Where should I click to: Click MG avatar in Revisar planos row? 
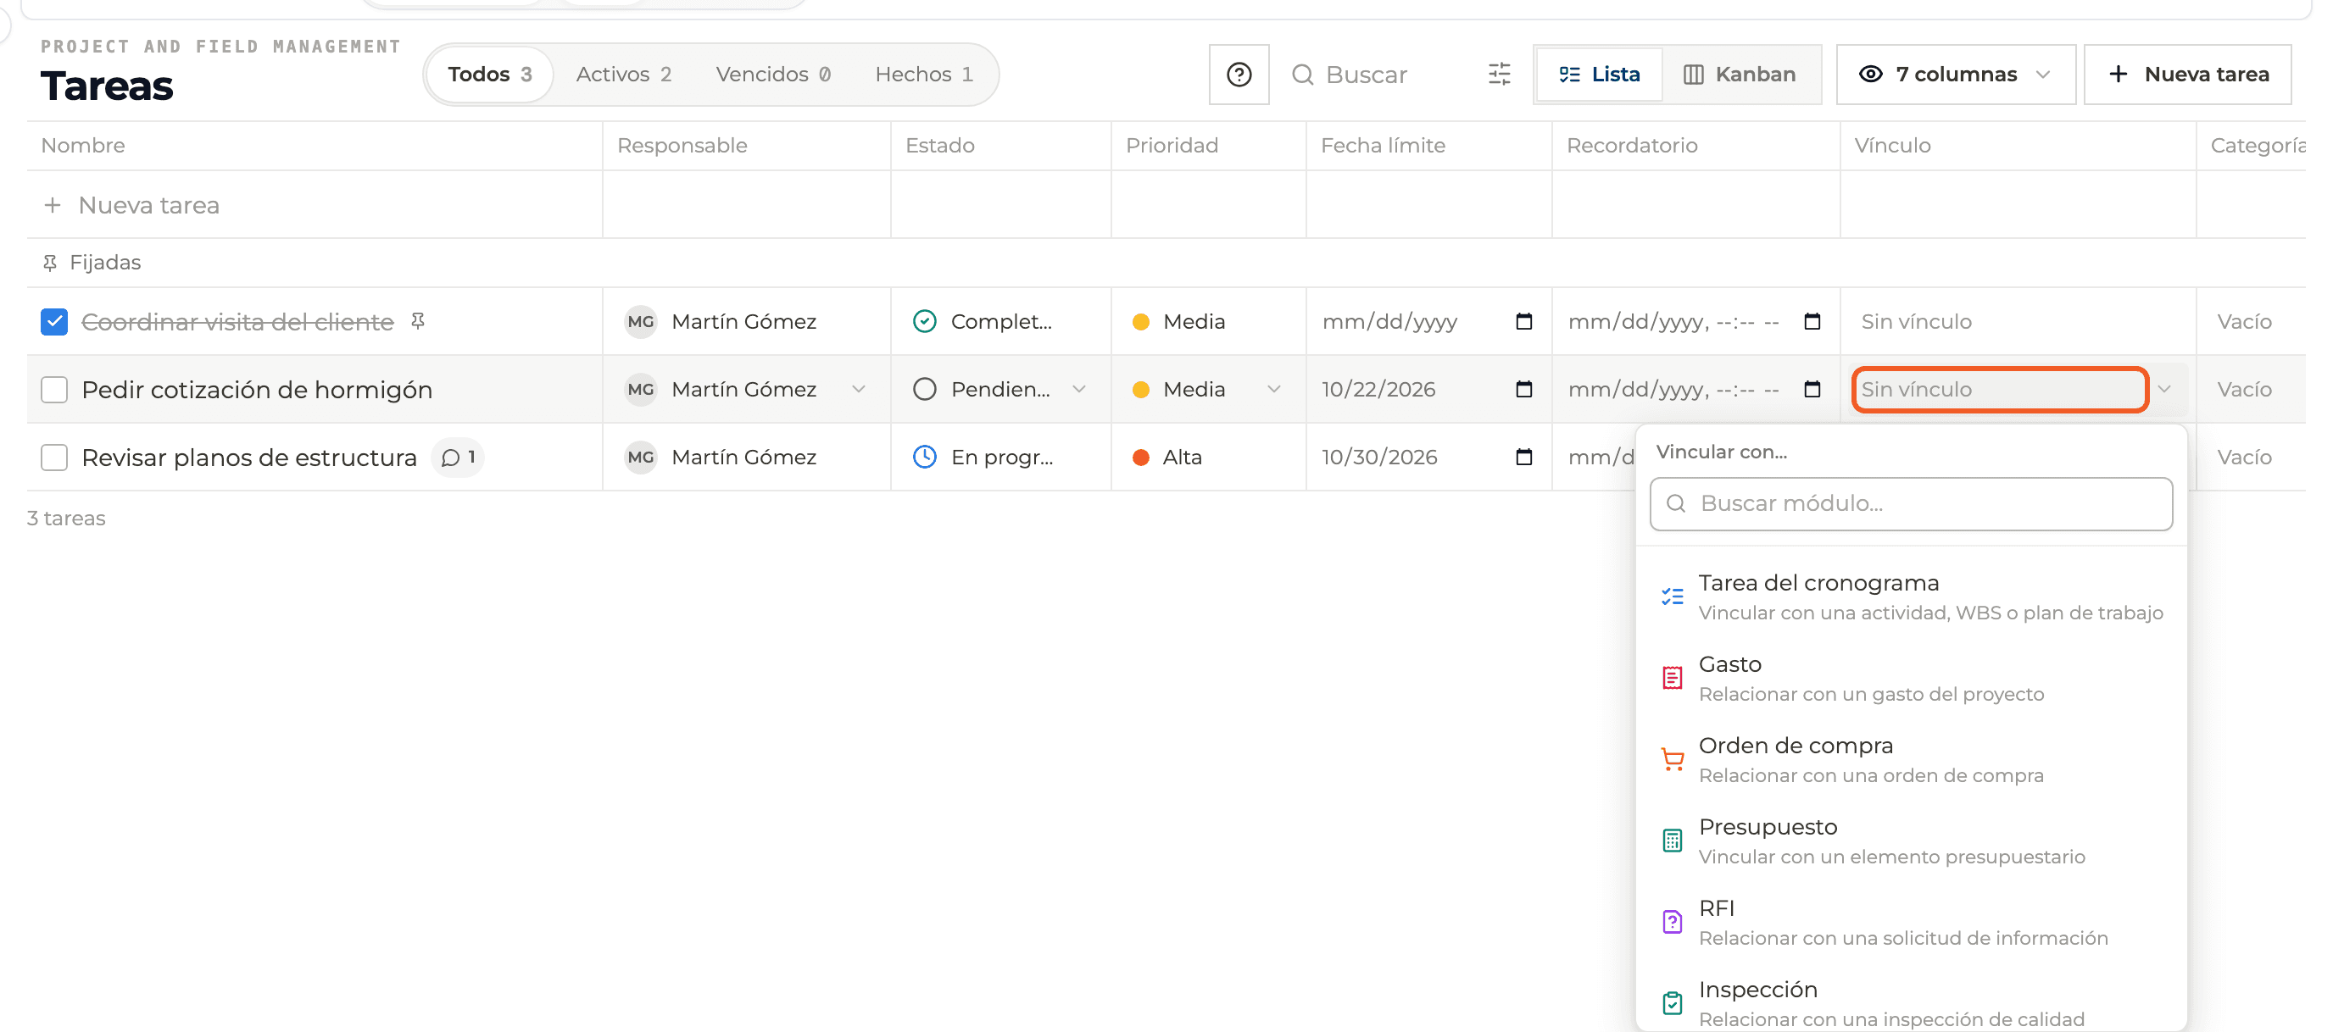[641, 458]
